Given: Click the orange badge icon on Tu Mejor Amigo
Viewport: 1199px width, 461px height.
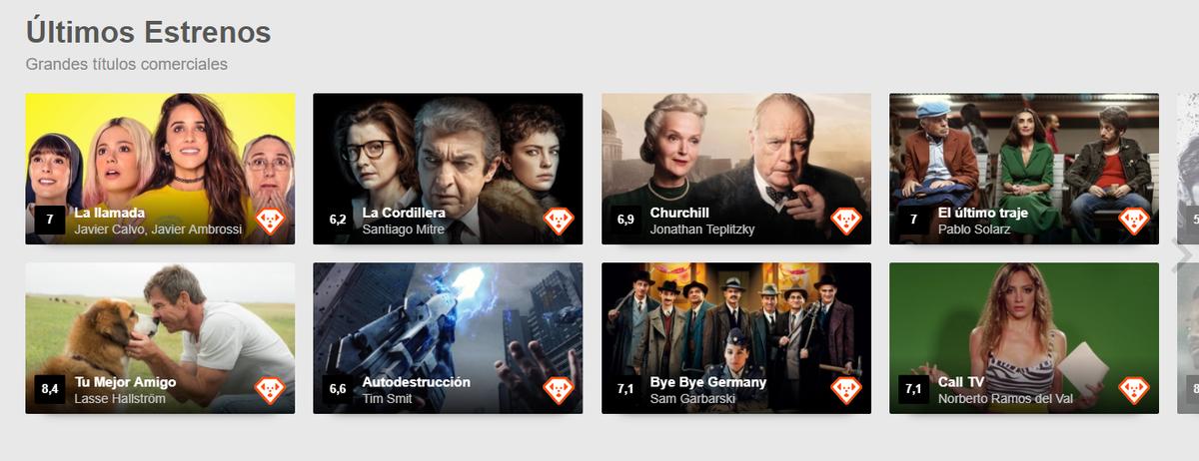Looking at the screenshot, I should (x=271, y=390).
